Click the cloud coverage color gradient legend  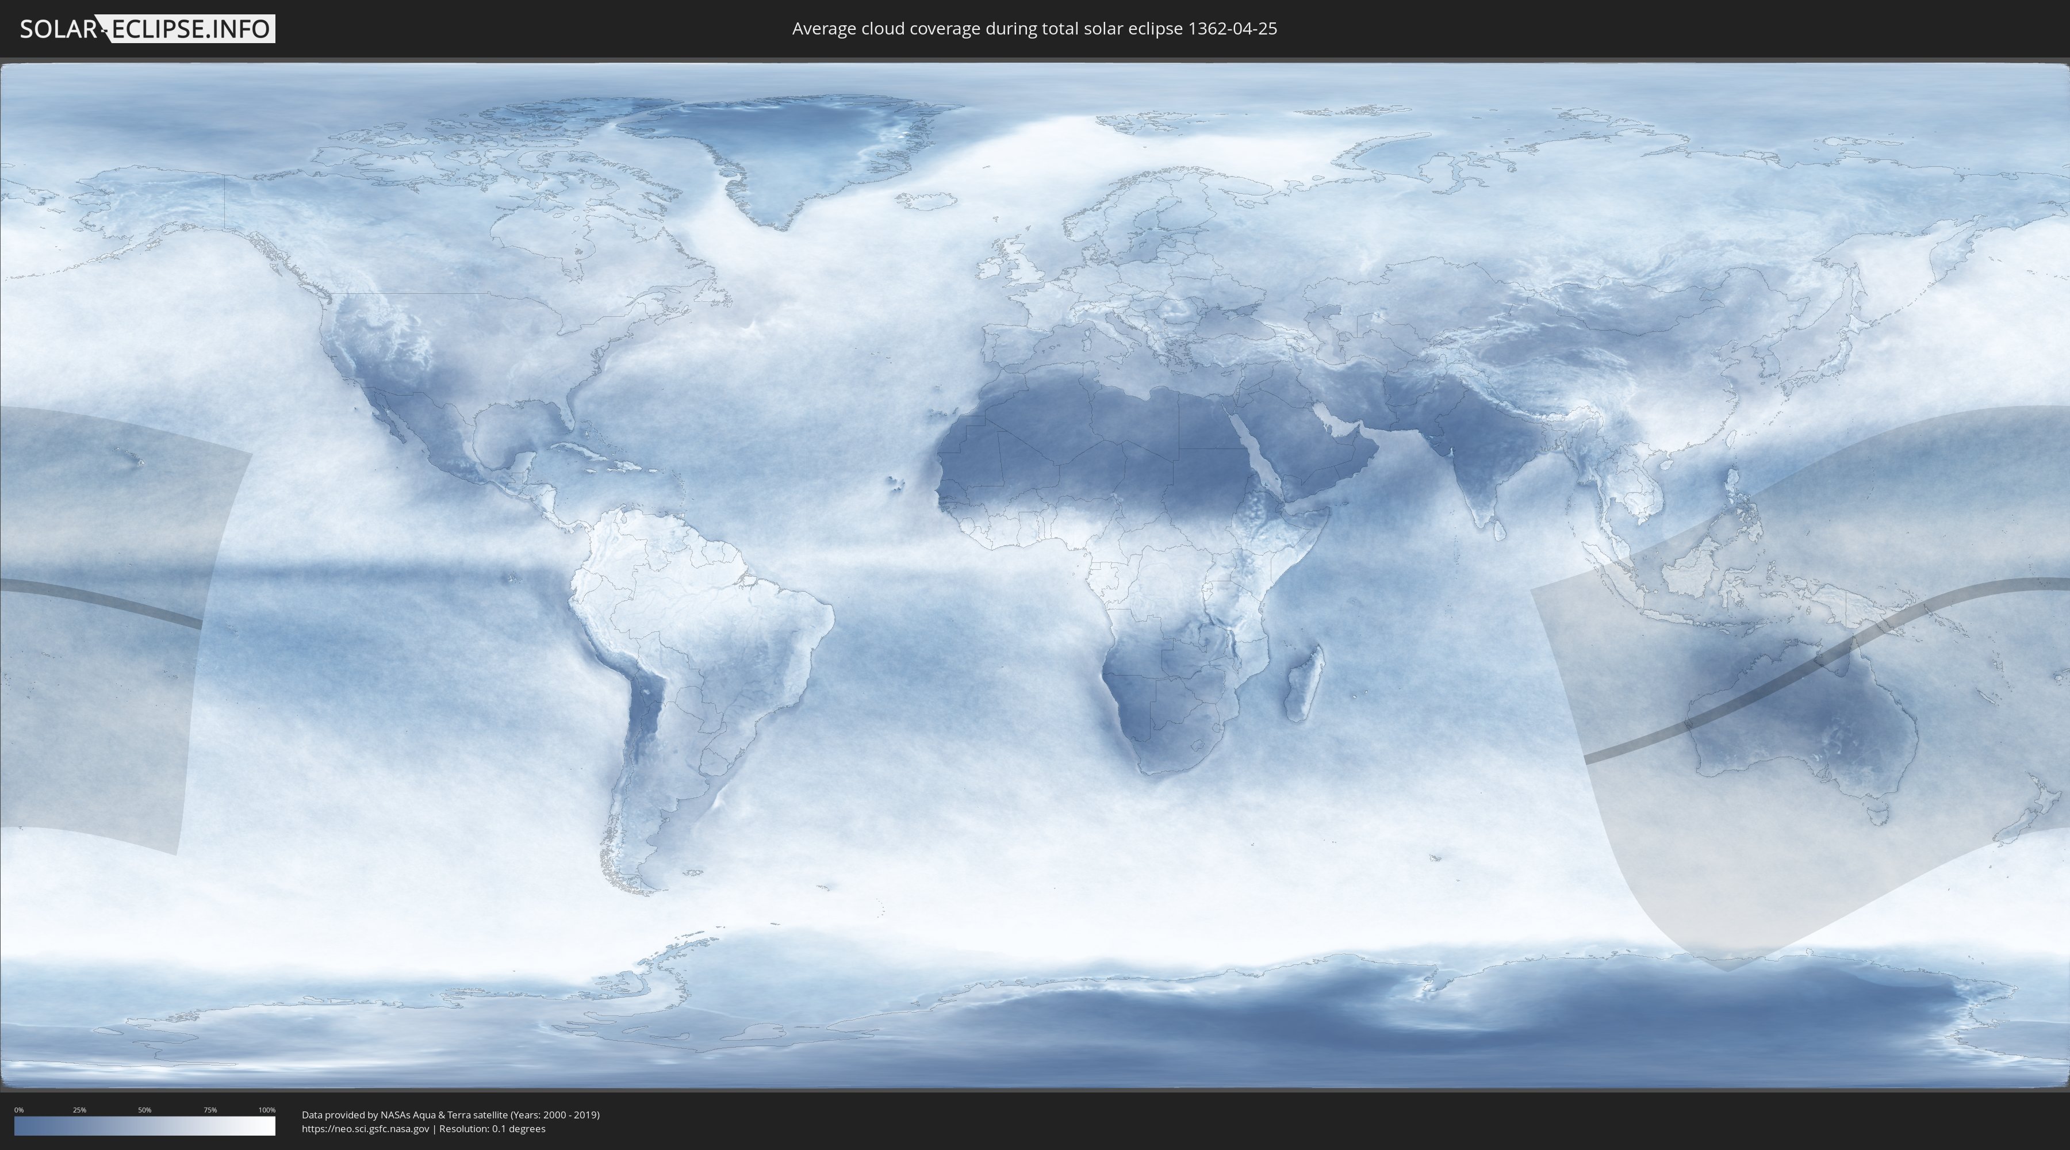(x=145, y=1126)
